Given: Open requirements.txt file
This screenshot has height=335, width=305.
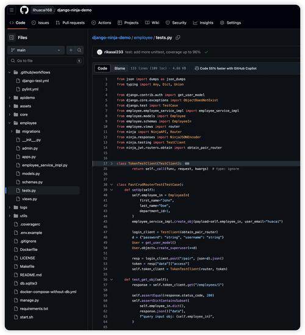Looking at the screenshot, I should click(34, 309).
